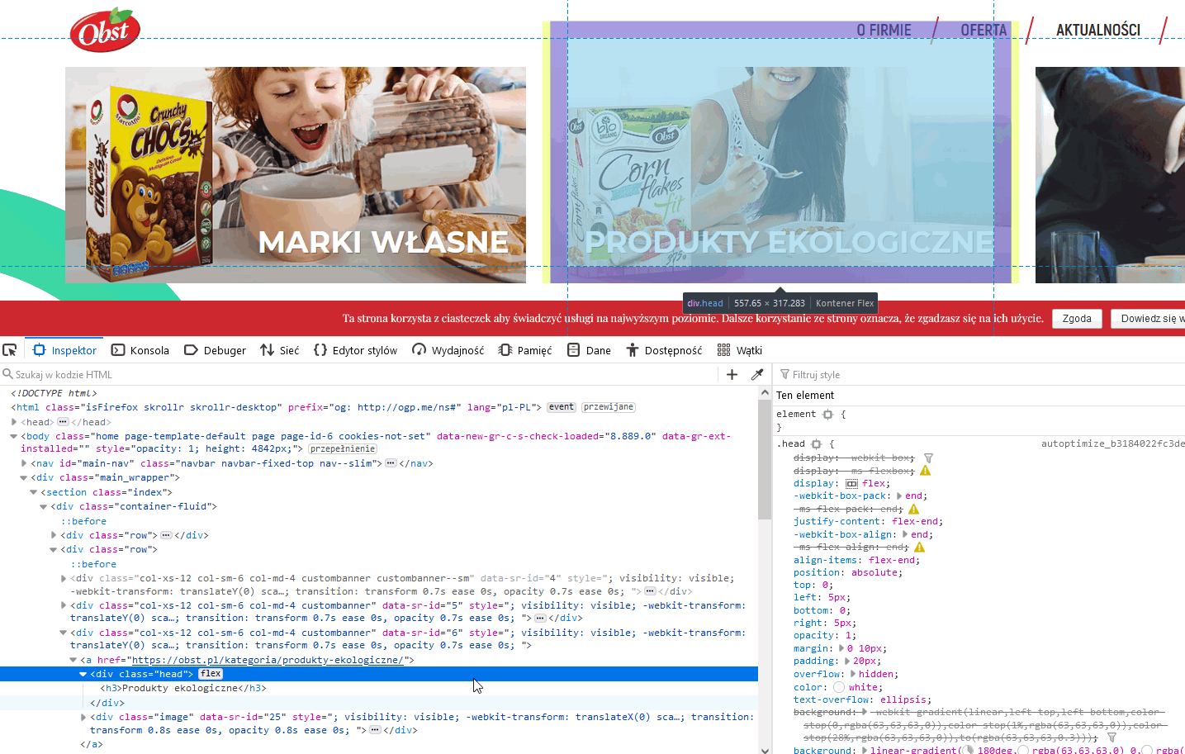This screenshot has width=1185, height=754.
Task: Edit the position absolute value
Action: tap(875, 572)
